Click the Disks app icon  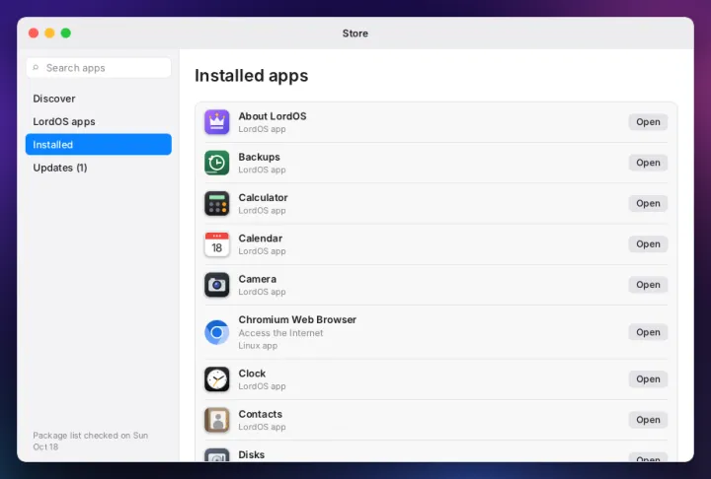click(x=216, y=455)
